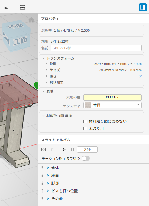Image resolution: width=149 pixels, height=206 pixels.
Task: Select the 脚部 slide label
Action: tap(55, 183)
